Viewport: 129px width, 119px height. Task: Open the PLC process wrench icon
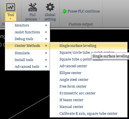tap(33, 7)
